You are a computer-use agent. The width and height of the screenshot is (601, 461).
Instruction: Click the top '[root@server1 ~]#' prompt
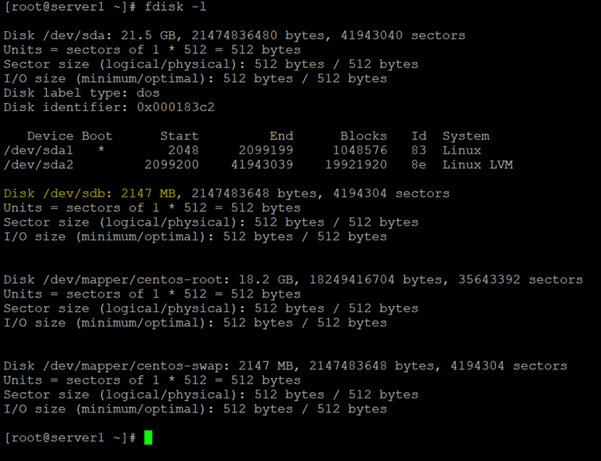71,7
